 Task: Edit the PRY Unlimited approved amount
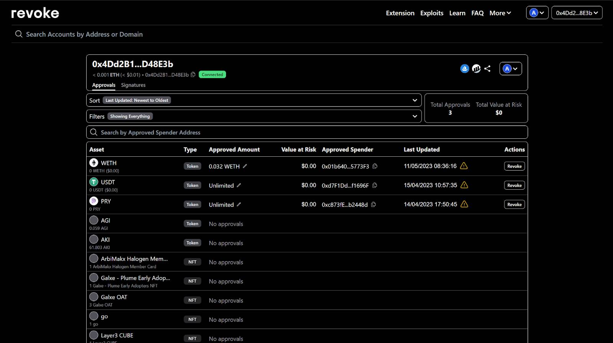tap(239, 204)
